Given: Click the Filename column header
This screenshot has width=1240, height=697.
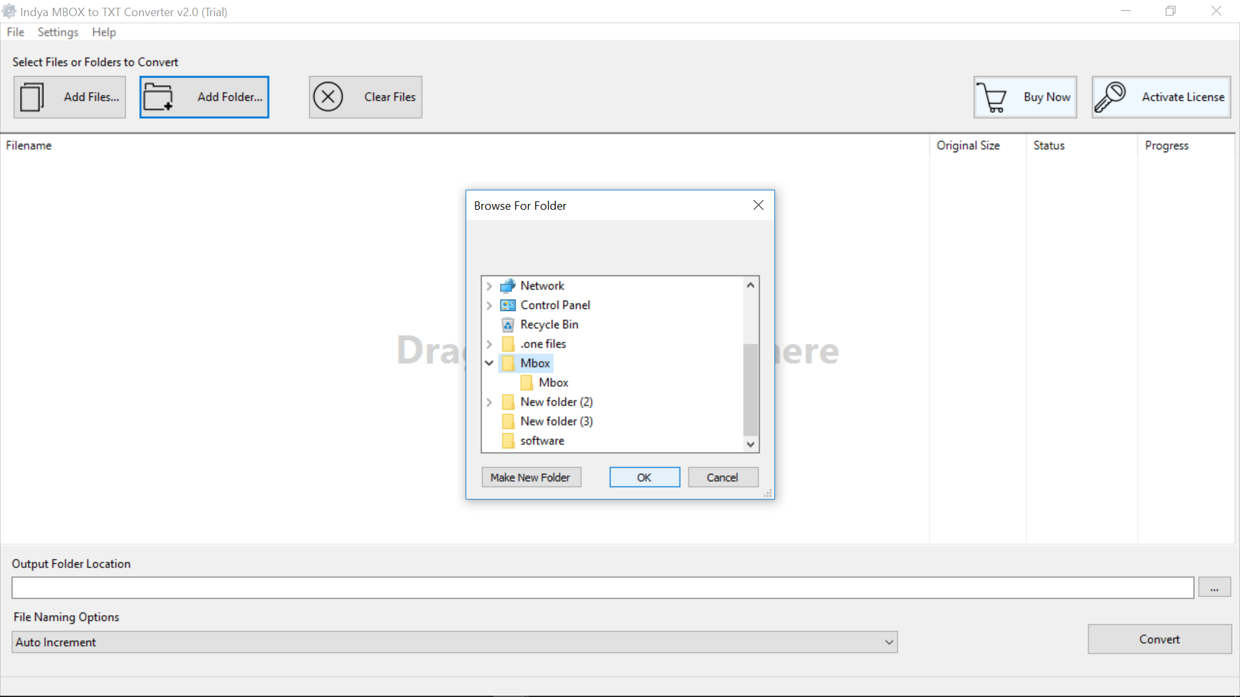Looking at the screenshot, I should 29,145.
